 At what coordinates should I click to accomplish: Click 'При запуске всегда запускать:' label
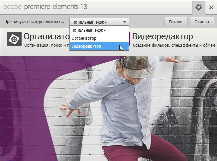tap(34, 22)
